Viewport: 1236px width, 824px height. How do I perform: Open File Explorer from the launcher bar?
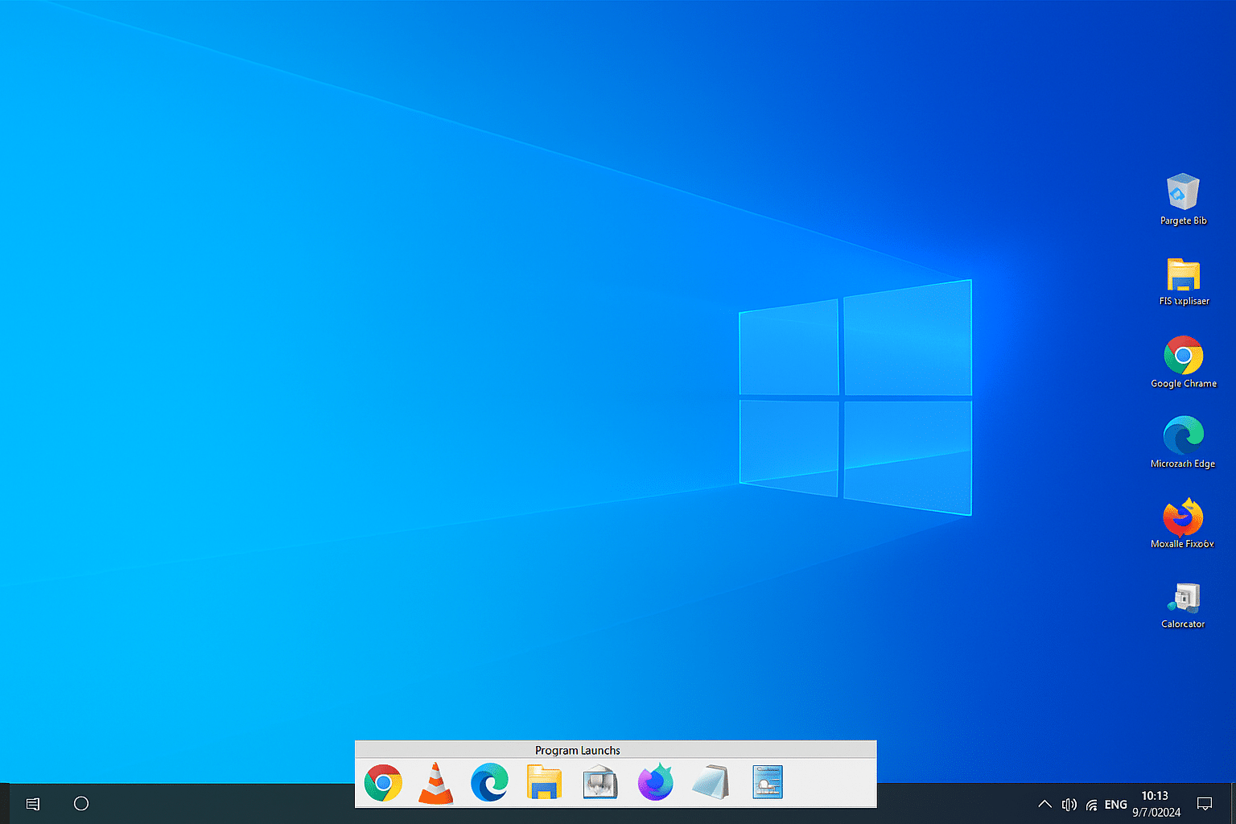(x=544, y=781)
